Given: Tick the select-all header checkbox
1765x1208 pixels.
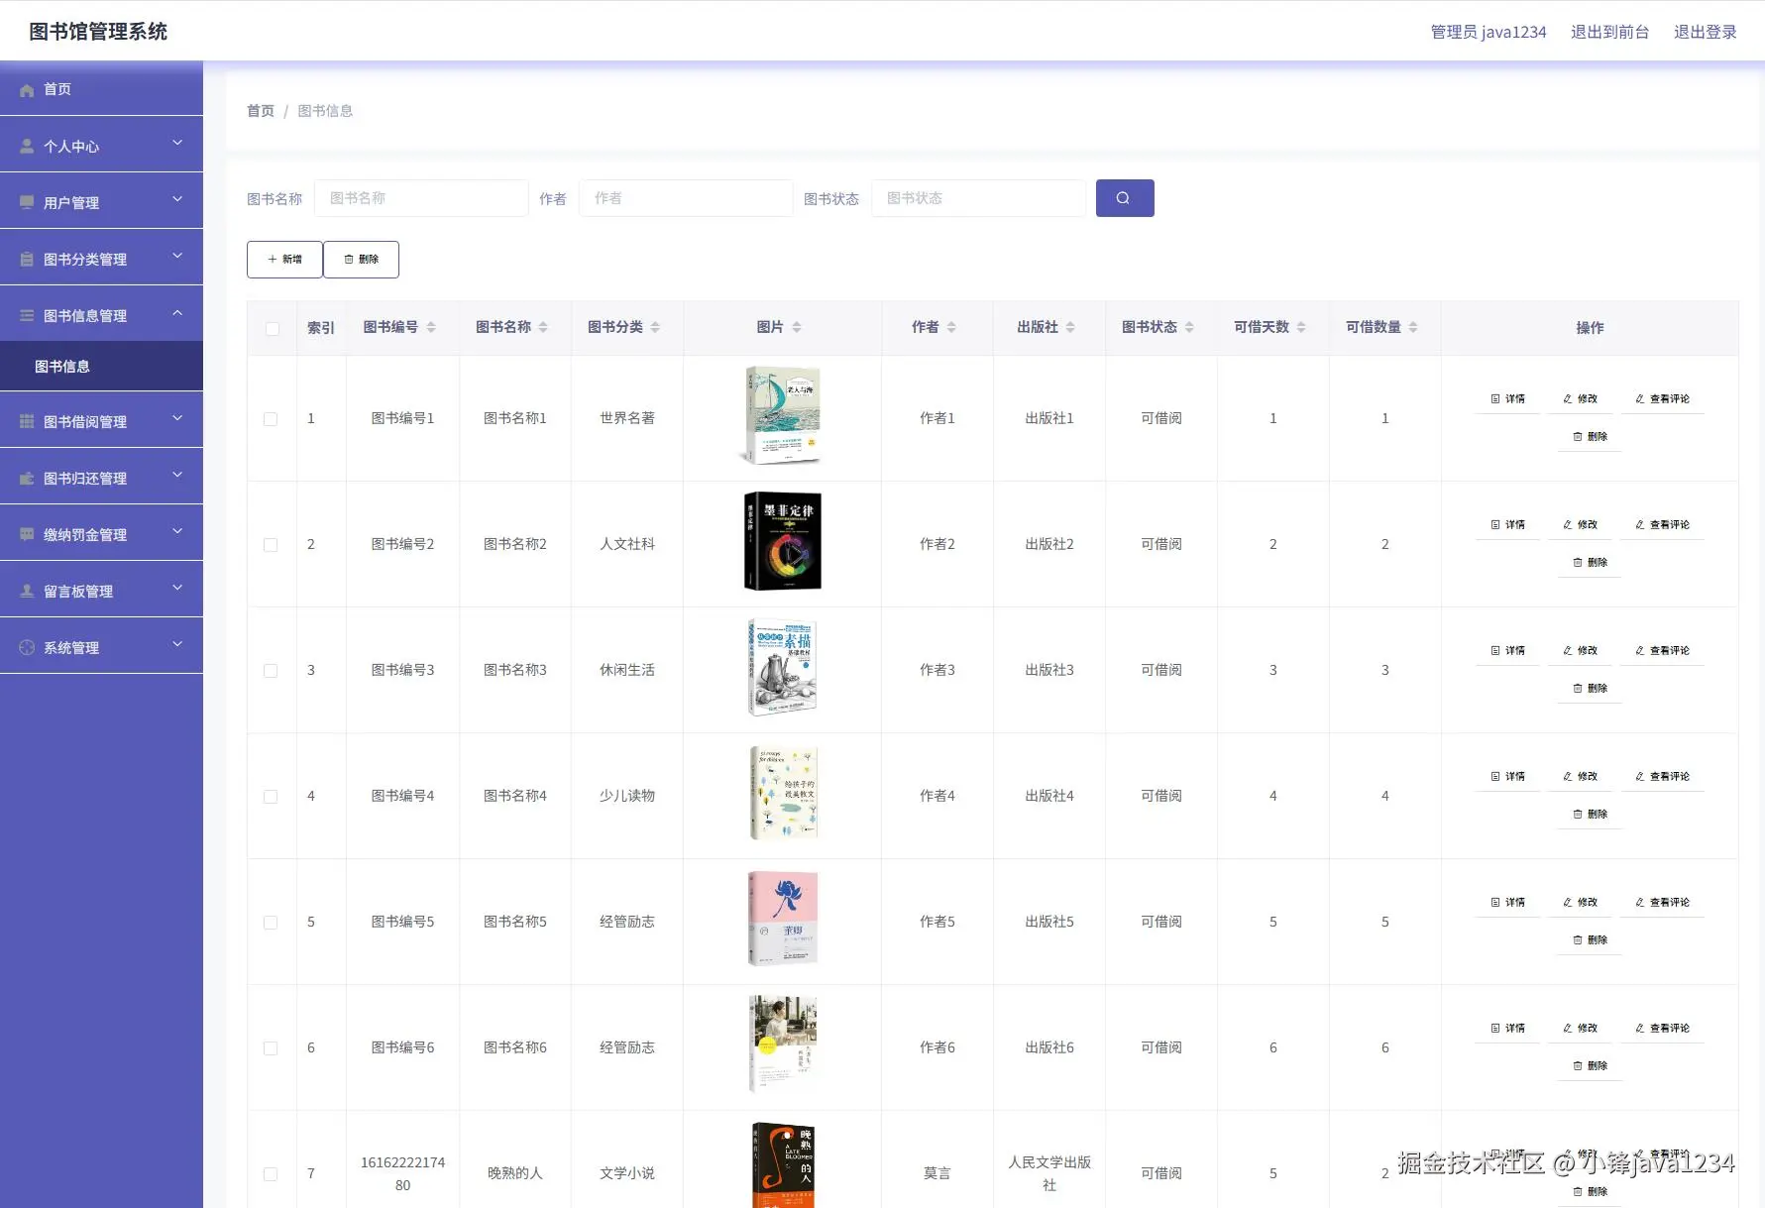Looking at the screenshot, I should pos(273,329).
